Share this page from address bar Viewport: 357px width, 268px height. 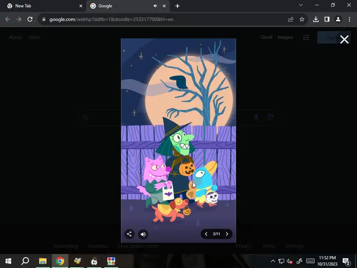pyautogui.click(x=291, y=20)
